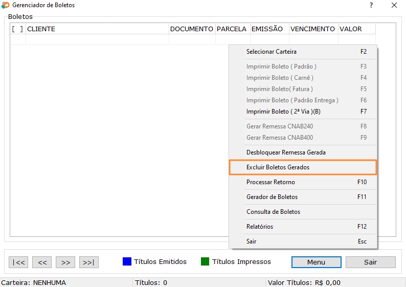Choose Excluir Boletos Gerados menu item
406x287 pixels.
tap(278, 167)
